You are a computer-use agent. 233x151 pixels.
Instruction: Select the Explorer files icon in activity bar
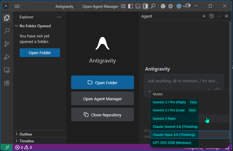7,18
